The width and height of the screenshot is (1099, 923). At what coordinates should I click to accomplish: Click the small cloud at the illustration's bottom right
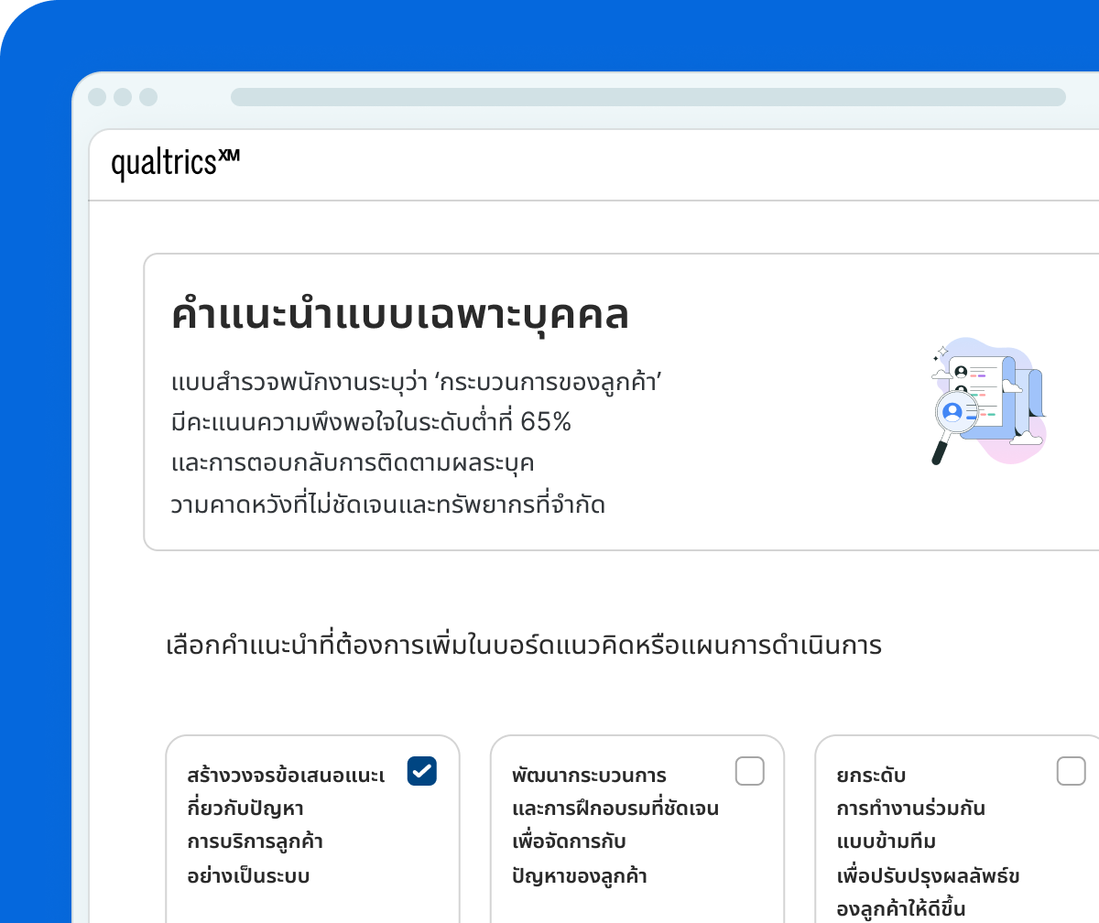(1026, 438)
